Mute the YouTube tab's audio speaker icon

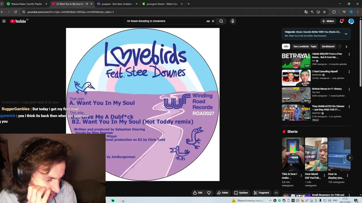tap(87, 4)
